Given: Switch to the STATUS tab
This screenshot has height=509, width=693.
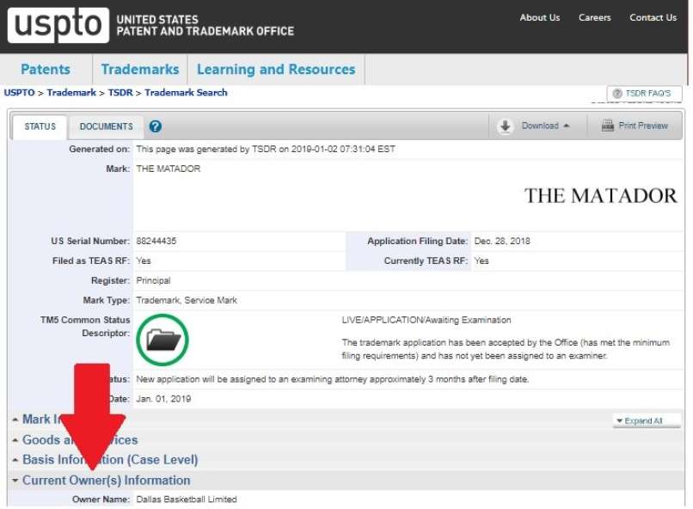Looking at the screenshot, I should pyautogui.click(x=40, y=126).
